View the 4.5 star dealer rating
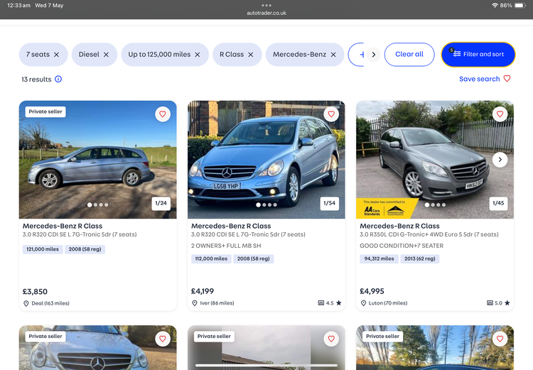 tap(329, 303)
